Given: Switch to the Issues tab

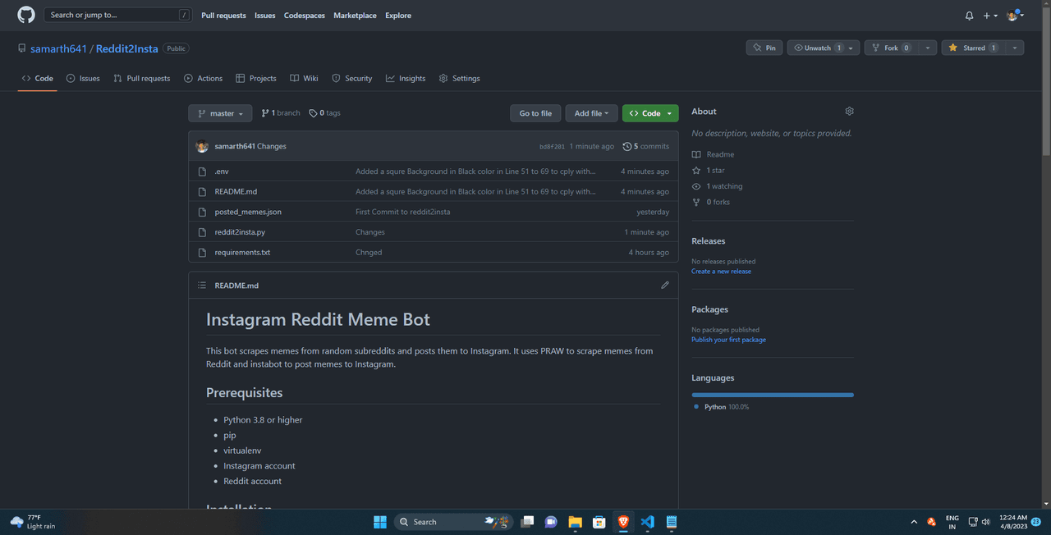Looking at the screenshot, I should (x=83, y=78).
